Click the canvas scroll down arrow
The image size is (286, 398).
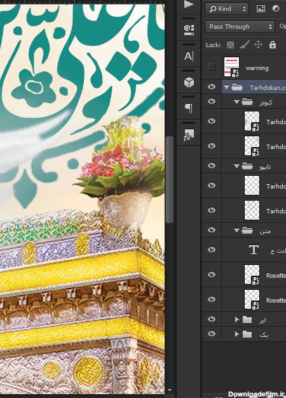tap(170, 390)
